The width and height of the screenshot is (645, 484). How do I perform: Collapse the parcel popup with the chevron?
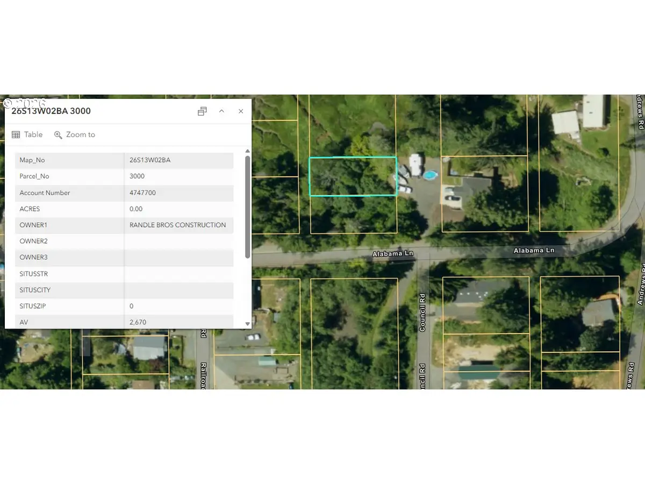(x=221, y=111)
